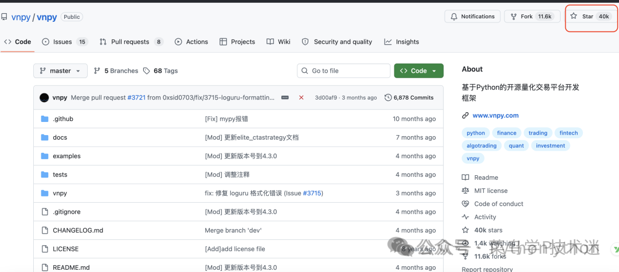Click the 15 issues counter badge
The height and width of the screenshot is (272, 619).
pos(82,42)
